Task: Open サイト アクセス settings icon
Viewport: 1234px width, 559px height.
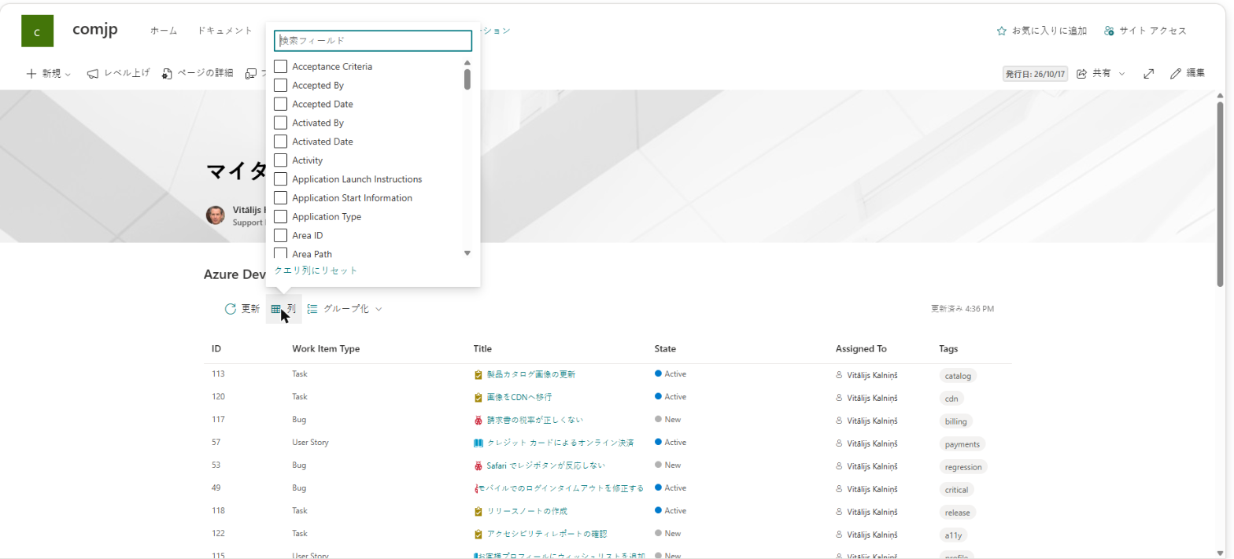Action: [1109, 31]
